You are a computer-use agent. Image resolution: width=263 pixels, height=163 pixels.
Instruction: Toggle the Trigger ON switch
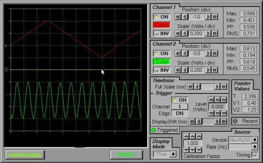click(x=180, y=100)
